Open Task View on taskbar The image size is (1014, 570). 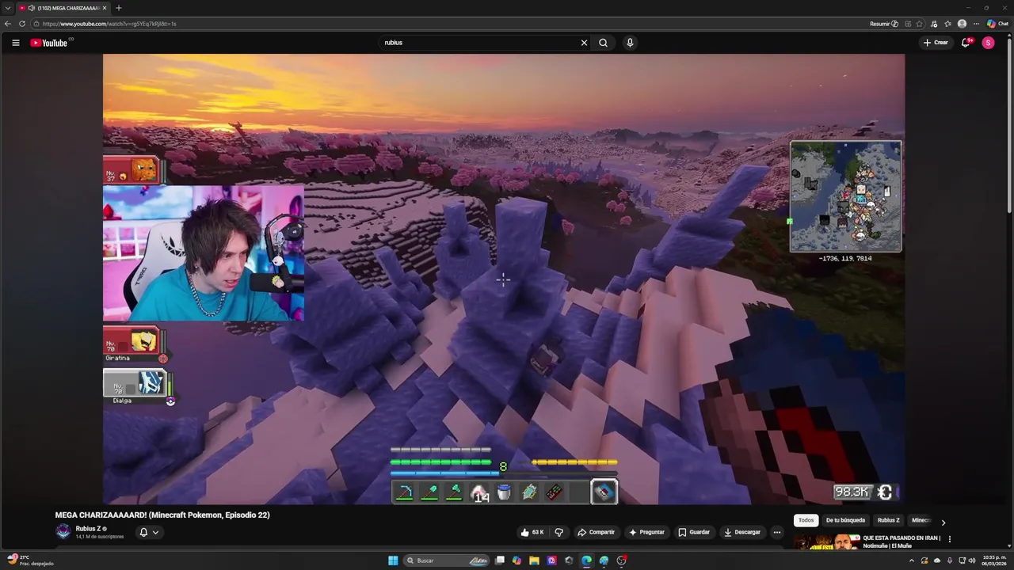(500, 560)
